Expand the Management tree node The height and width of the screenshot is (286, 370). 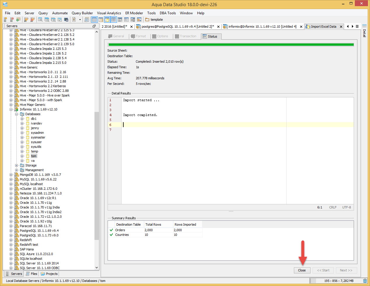pyautogui.click(x=17, y=170)
